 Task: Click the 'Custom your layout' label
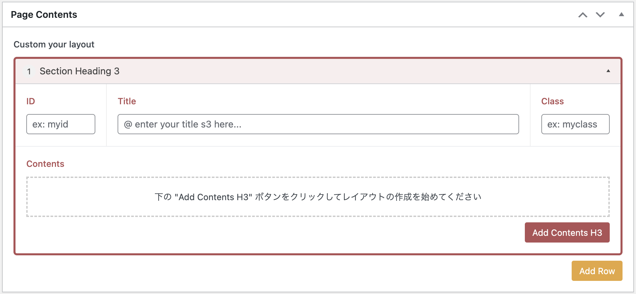click(x=54, y=44)
